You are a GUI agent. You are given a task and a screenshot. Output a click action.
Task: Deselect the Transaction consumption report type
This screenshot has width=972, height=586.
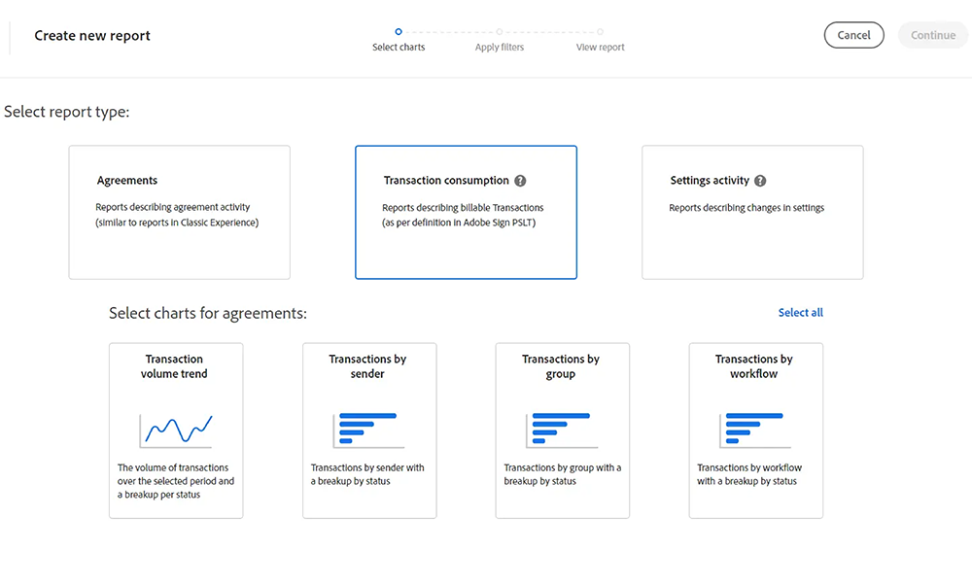tap(466, 212)
